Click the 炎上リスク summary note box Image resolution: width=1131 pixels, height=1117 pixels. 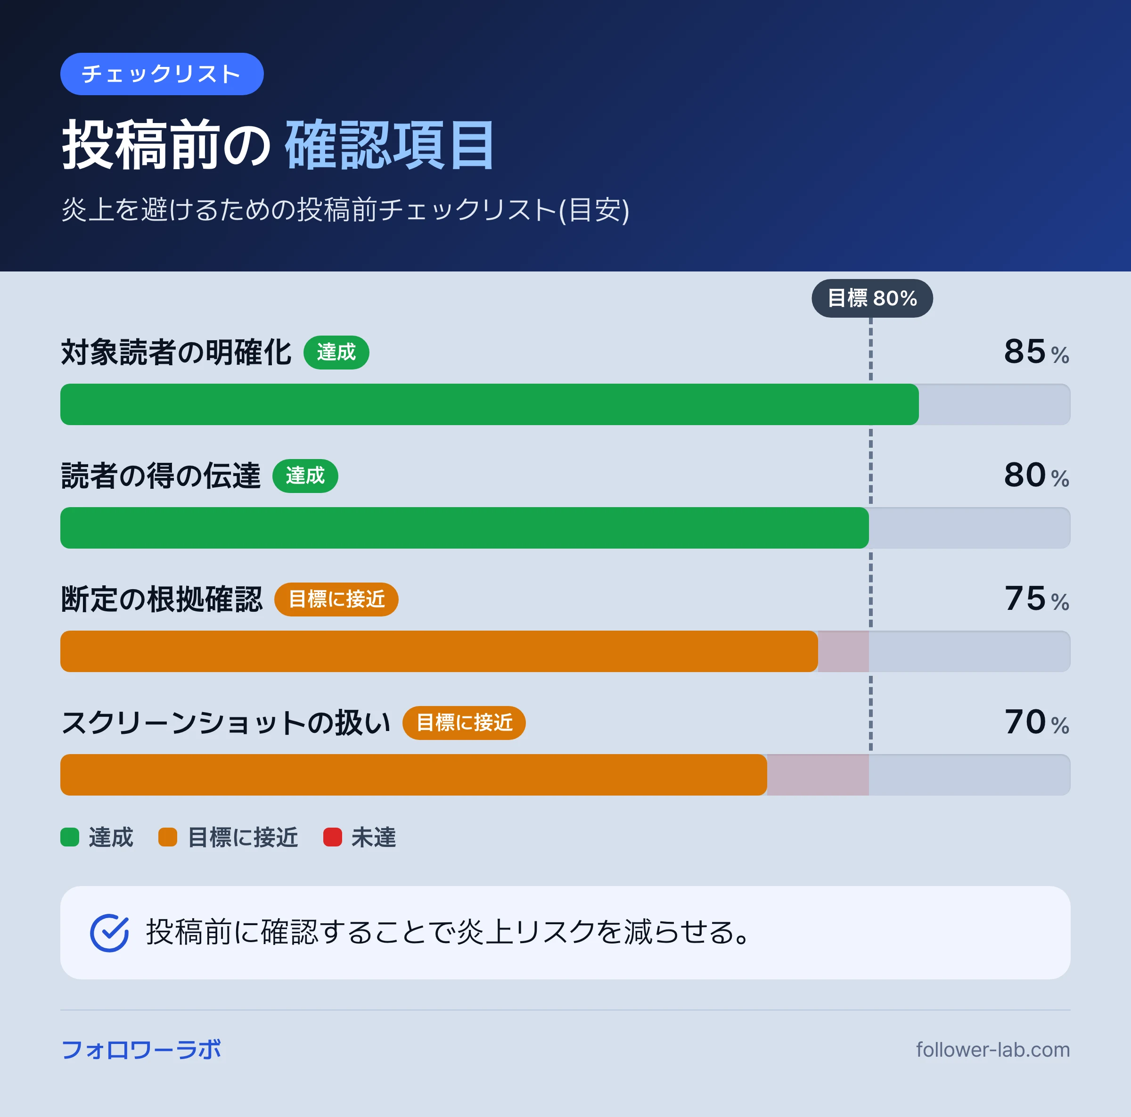click(x=565, y=933)
